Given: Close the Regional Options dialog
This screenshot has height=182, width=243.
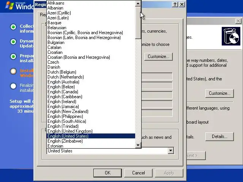Looking at the screenshot, I should pos(182,4).
